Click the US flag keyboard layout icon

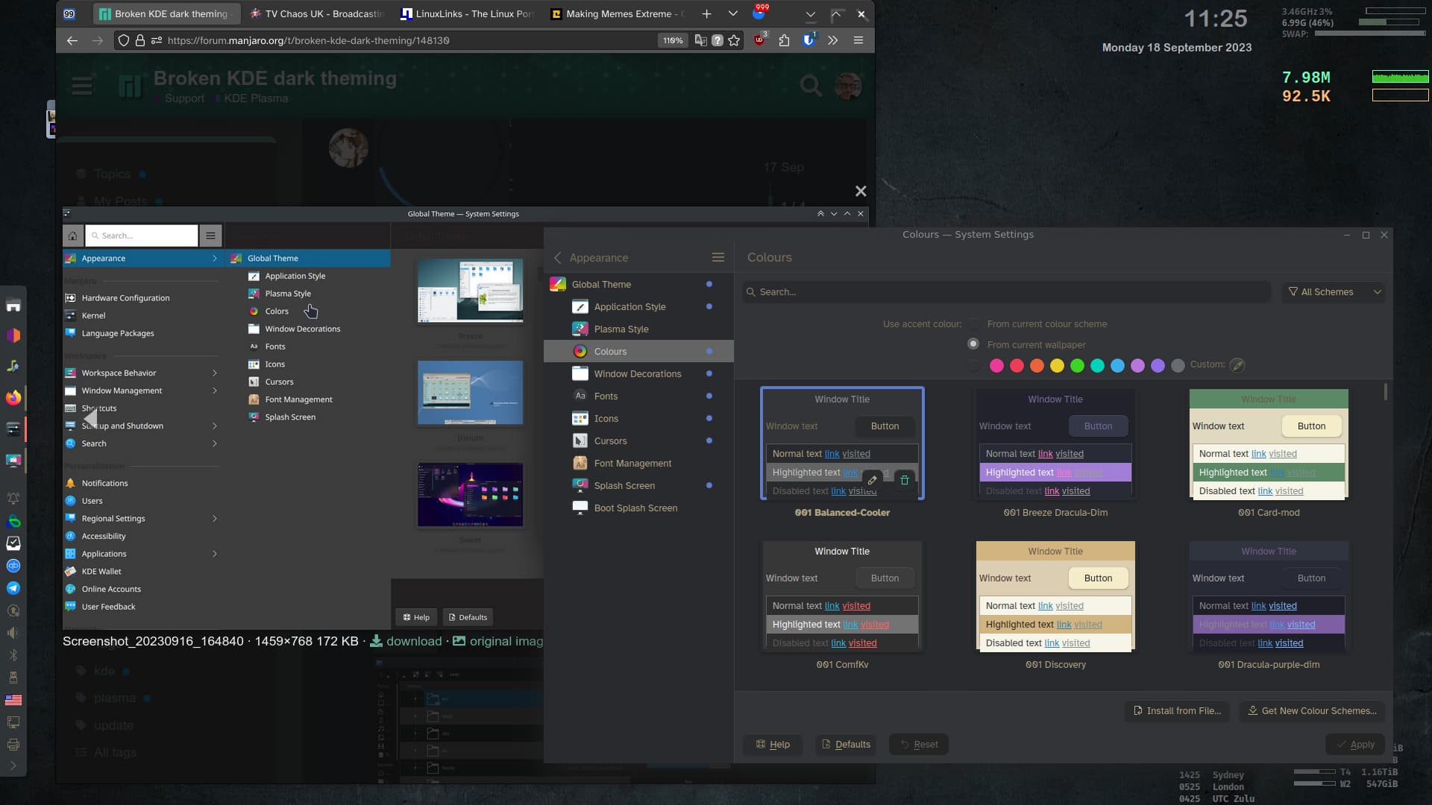click(x=13, y=700)
